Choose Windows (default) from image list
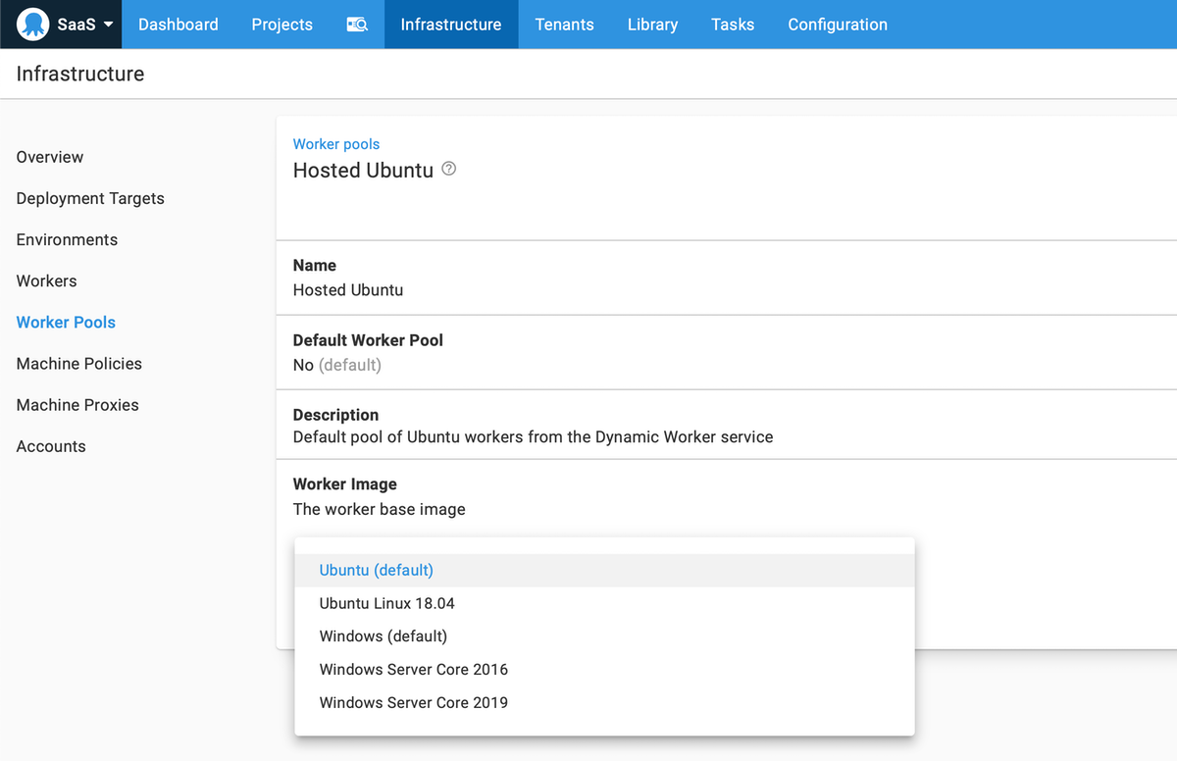 [383, 635]
